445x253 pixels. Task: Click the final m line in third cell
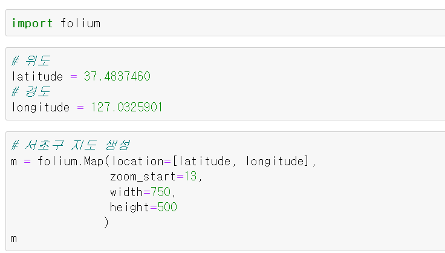click(14, 238)
